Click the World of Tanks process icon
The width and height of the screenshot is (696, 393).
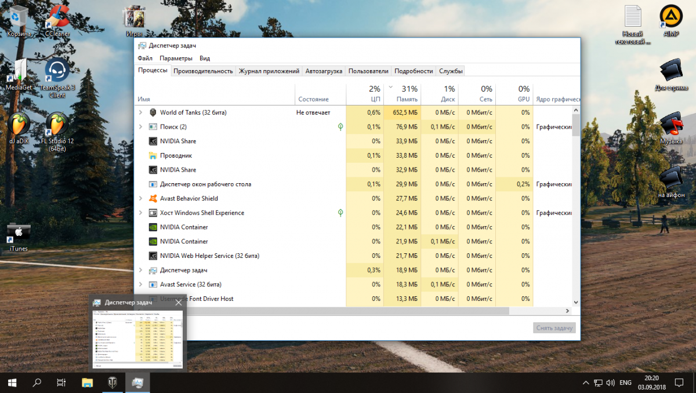point(153,112)
